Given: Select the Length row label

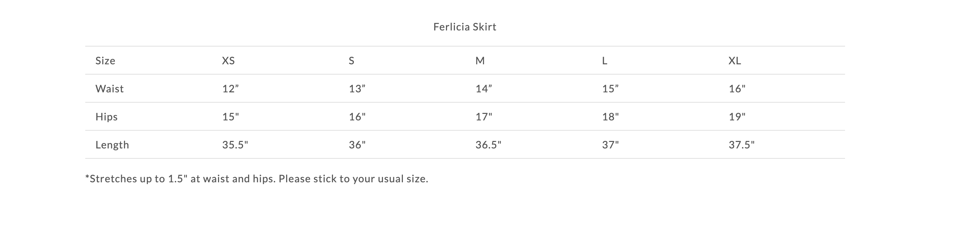Looking at the screenshot, I should 112,145.
